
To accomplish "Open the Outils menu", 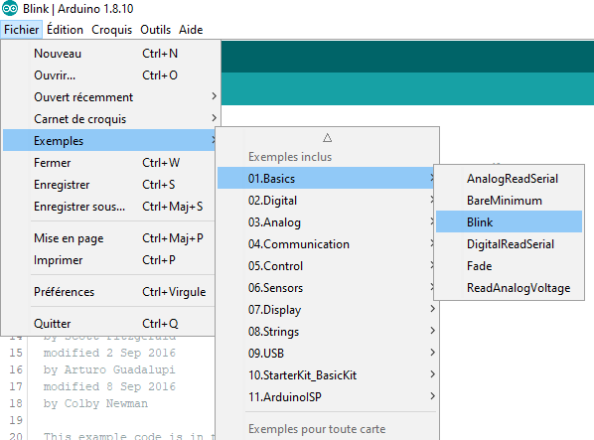I will [155, 30].
